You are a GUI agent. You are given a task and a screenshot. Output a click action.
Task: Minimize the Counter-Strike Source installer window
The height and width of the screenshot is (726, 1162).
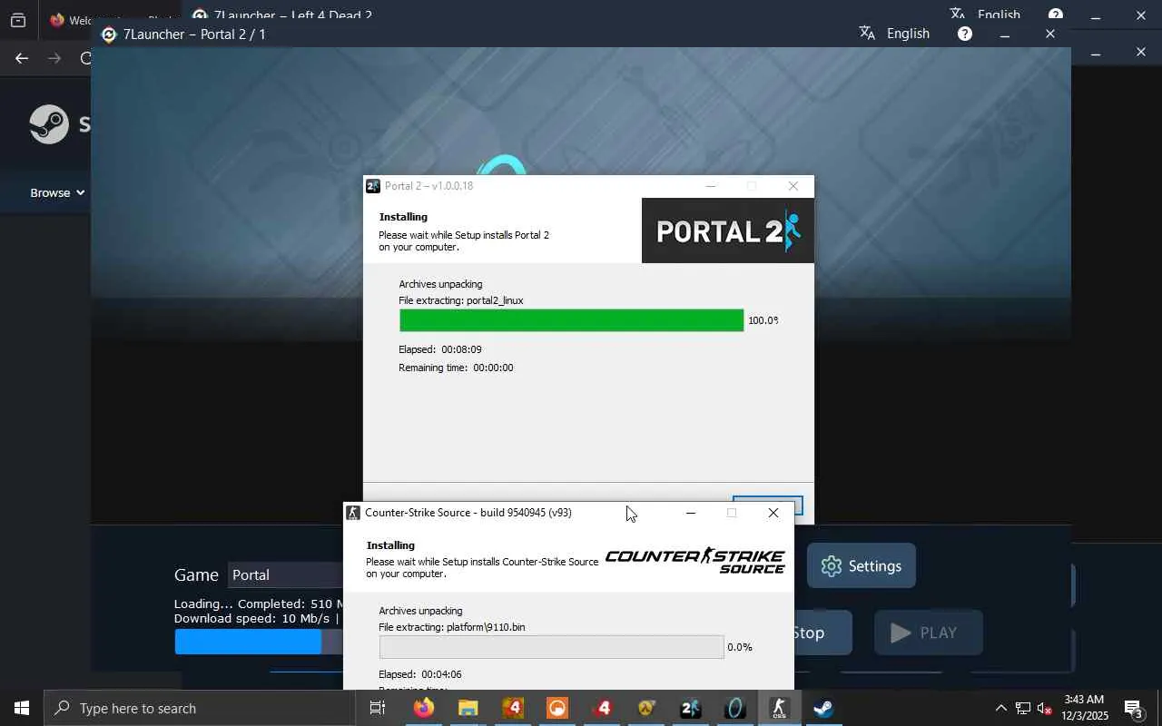pyautogui.click(x=691, y=513)
